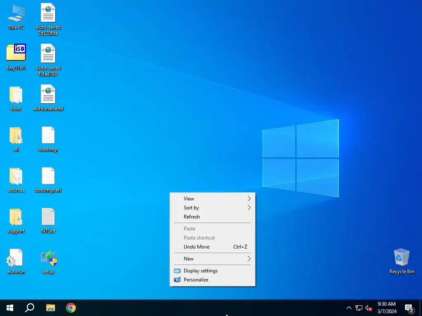Choose Refresh from the context menu

tap(212, 216)
